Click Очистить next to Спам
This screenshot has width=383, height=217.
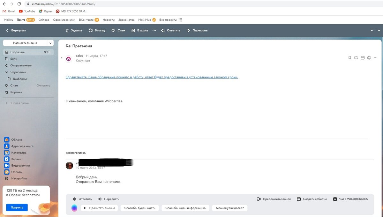[43, 86]
